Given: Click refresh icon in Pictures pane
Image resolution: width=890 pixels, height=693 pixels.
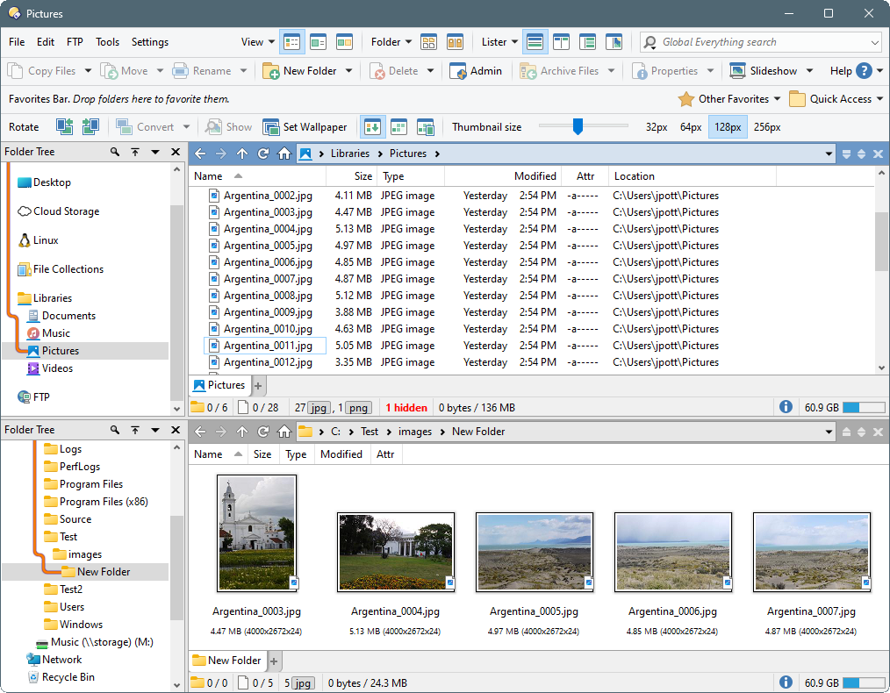Looking at the screenshot, I should [x=263, y=154].
